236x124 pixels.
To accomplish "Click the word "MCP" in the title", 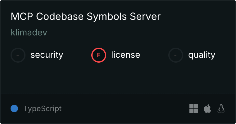I will pyautogui.click(x=21, y=17).
